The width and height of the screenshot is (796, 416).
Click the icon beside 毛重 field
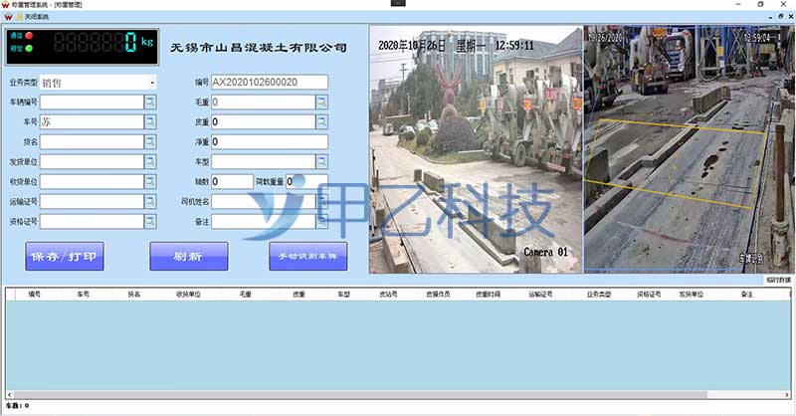point(321,102)
